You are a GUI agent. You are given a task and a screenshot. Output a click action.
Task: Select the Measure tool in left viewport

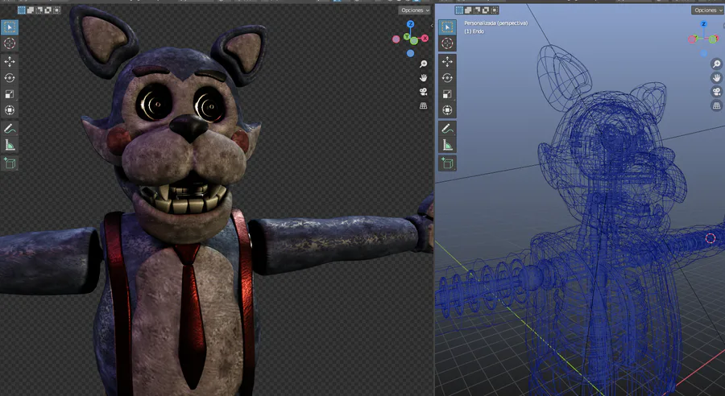pyautogui.click(x=10, y=145)
